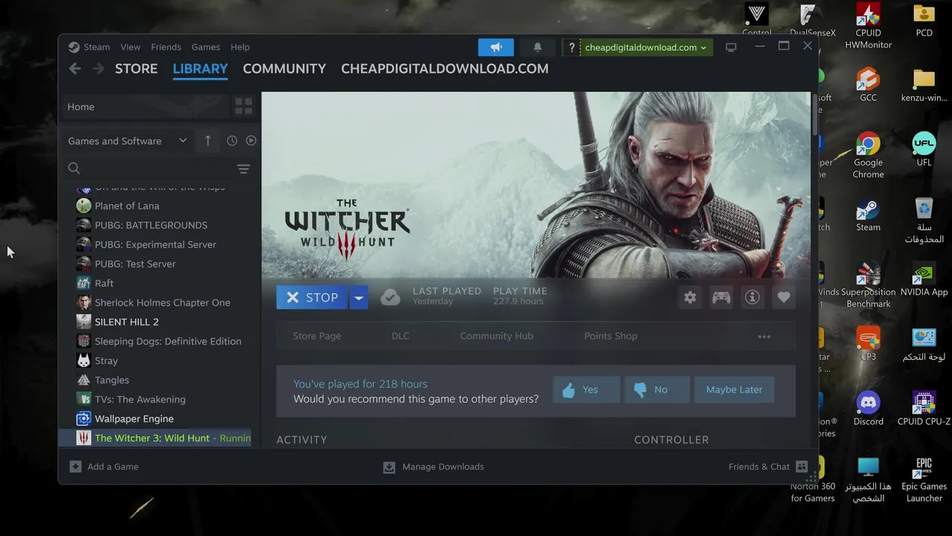952x536 pixels.
Task: Open controller layout icon for Witcher 3
Action: click(x=721, y=297)
